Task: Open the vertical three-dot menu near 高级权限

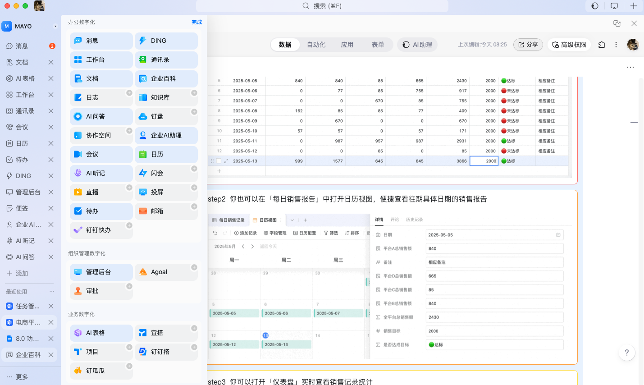Action: pyautogui.click(x=616, y=45)
